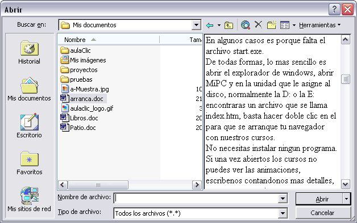Image resolution: width=357 pixels, height=223 pixels.
Task: Click the file list horizontal scrollbar thumb
Action: (98, 185)
